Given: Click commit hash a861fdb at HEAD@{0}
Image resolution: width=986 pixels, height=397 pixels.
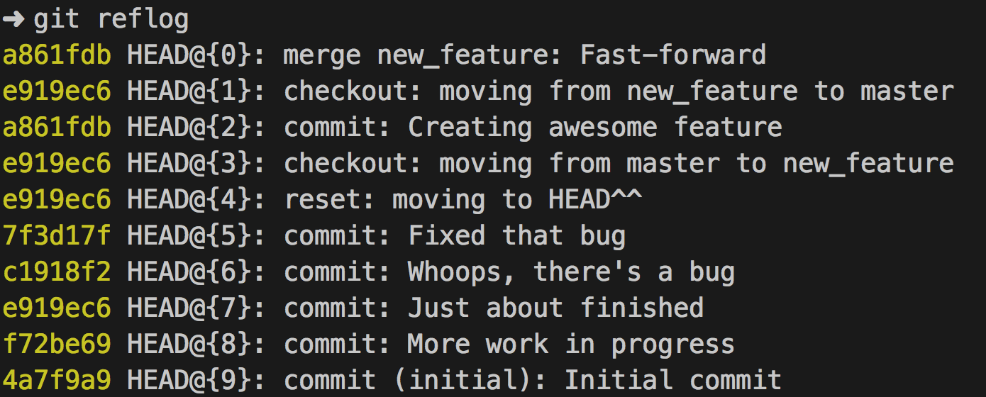Looking at the screenshot, I should tap(57, 55).
